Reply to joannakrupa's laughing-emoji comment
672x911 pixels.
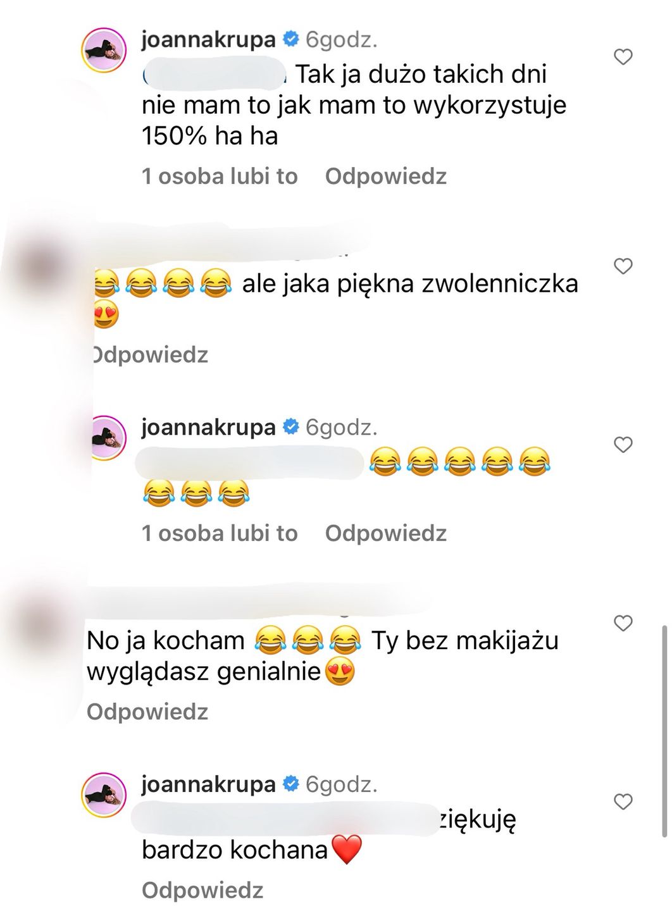coord(385,533)
